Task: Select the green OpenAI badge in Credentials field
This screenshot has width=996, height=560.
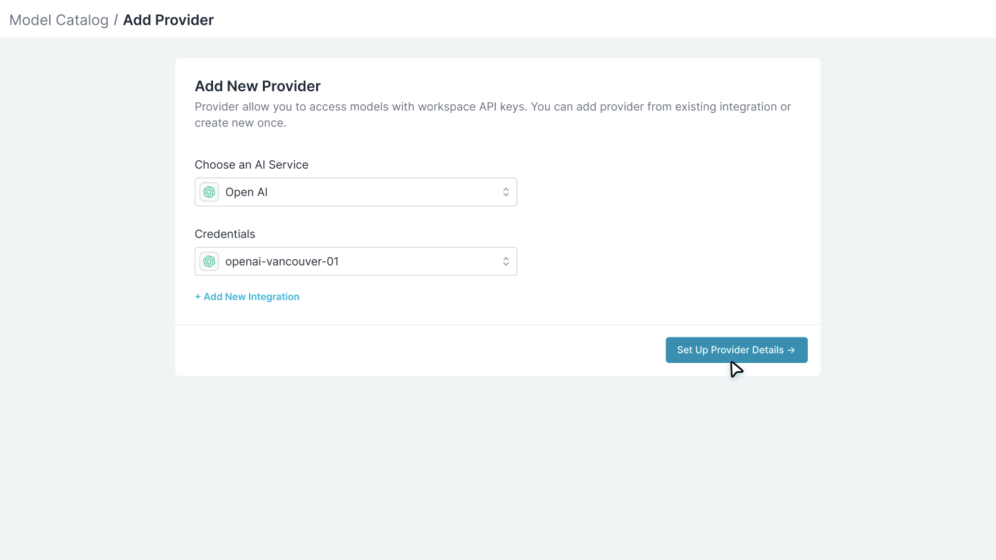Action: coord(208,261)
